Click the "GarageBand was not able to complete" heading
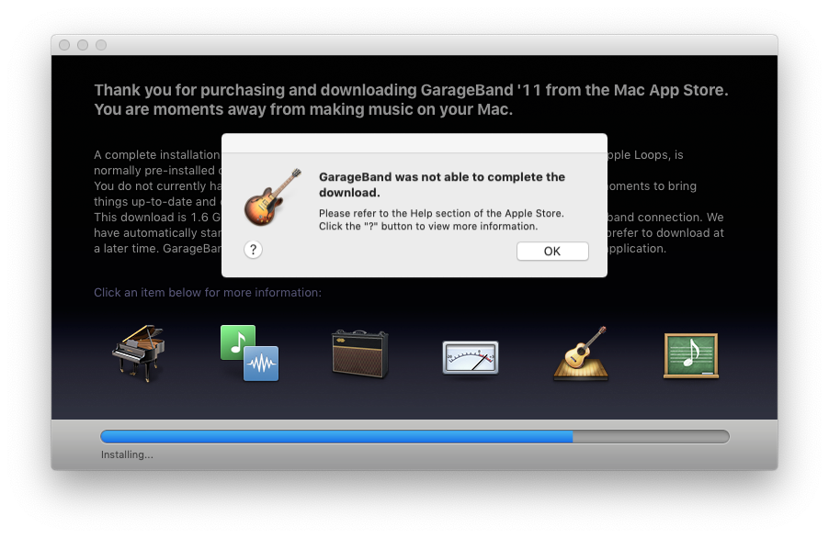 (x=442, y=185)
